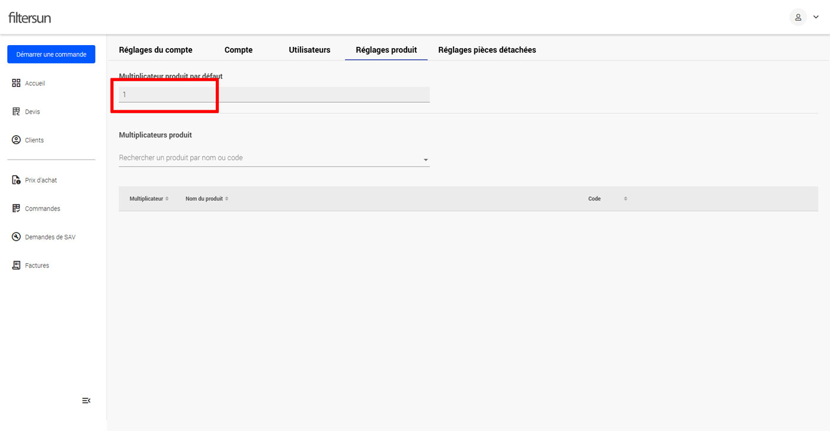Sort table by Multiplicateur column
Viewport: 830px width, 431px height.
click(x=167, y=199)
